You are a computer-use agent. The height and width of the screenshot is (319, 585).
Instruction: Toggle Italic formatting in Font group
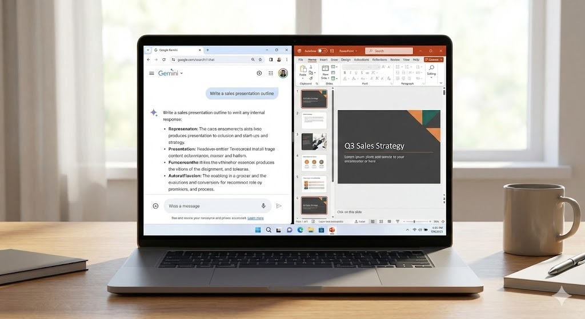[350, 74]
